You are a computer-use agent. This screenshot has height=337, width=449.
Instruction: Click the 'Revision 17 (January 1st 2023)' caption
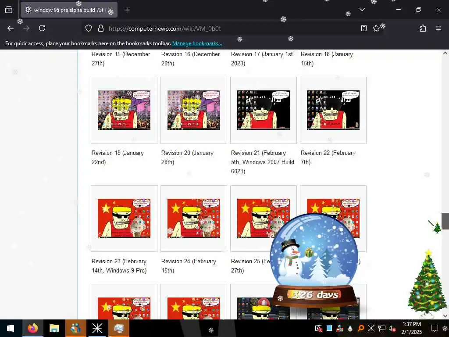[x=262, y=59]
